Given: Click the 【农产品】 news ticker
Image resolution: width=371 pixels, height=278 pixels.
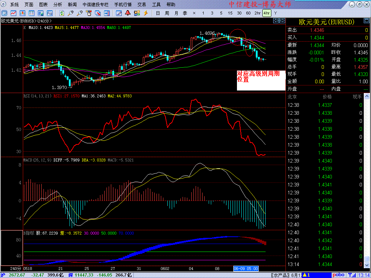Looking at the screenshot, I should [x=280, y=275].
